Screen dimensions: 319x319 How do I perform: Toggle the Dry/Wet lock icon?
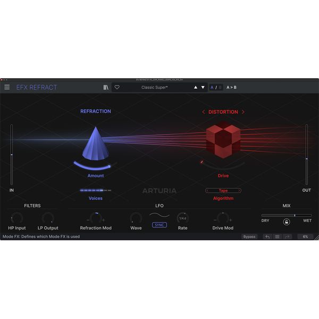(287, 222)
